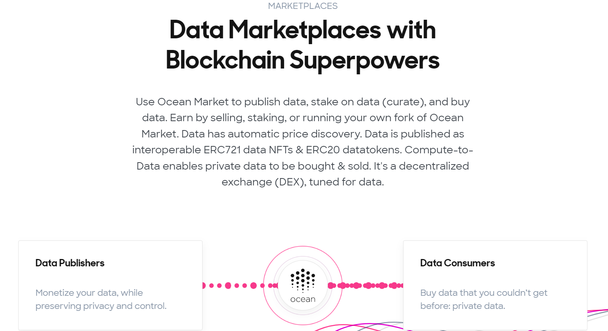Screen dimensions: 608x331
Task: Click the Ocean dotted logo icon
Action: click(x=303, y=280)
